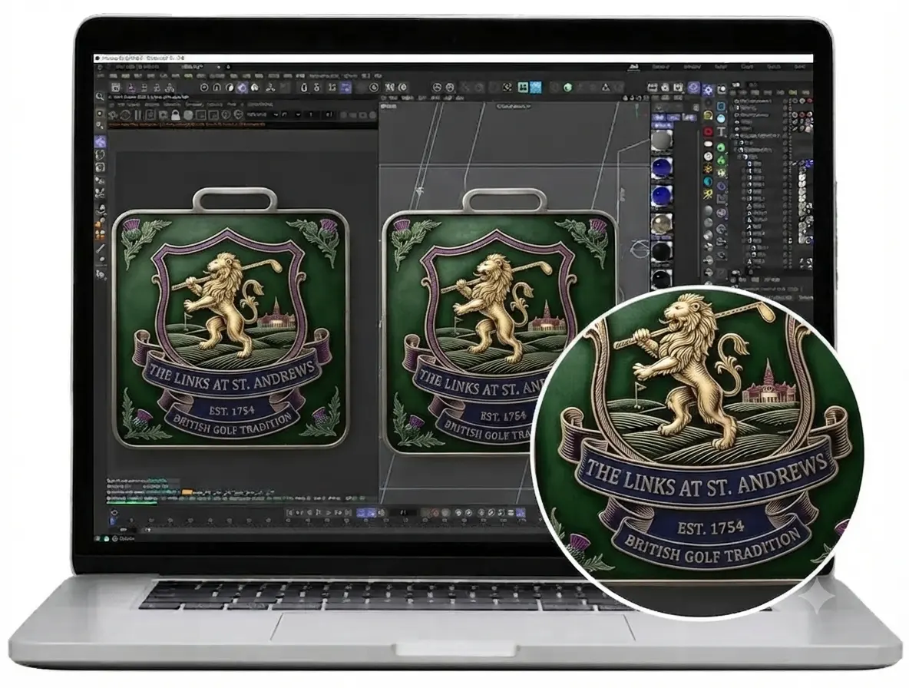Click the padlock icon in the toolbar
The height and width of the screenshot is (688, 909).
[x=176, y=114]
